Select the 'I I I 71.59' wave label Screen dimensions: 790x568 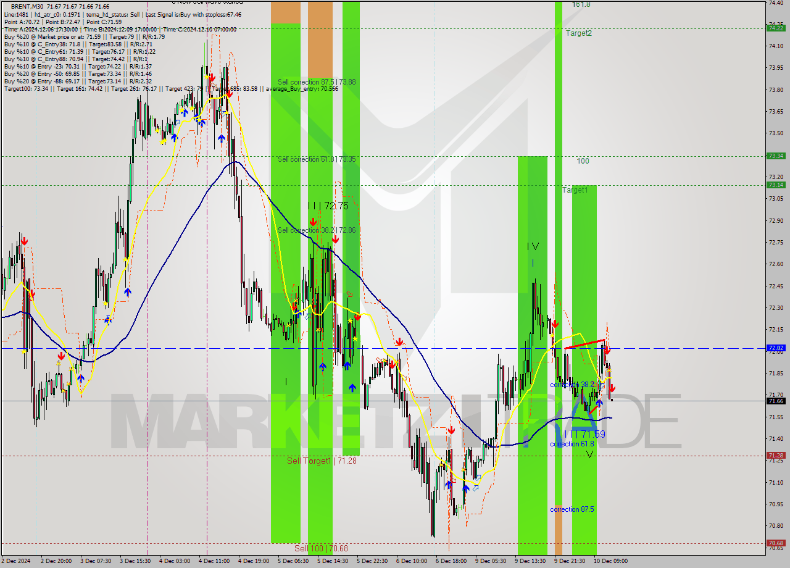tap(584, 434)
